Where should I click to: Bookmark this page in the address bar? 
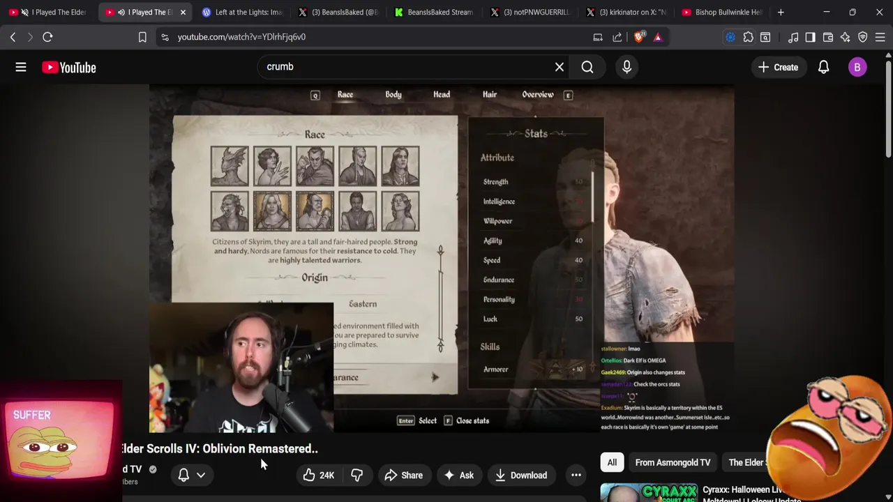pos(142,37)
